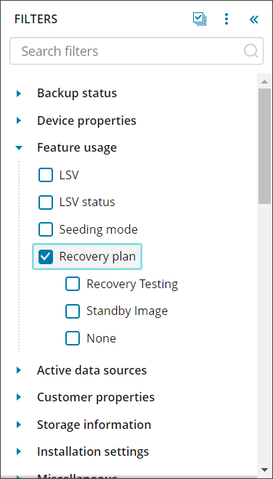Toggle the LSV checkbox
This screenshot has height=479, width=273.
point(46,175)
